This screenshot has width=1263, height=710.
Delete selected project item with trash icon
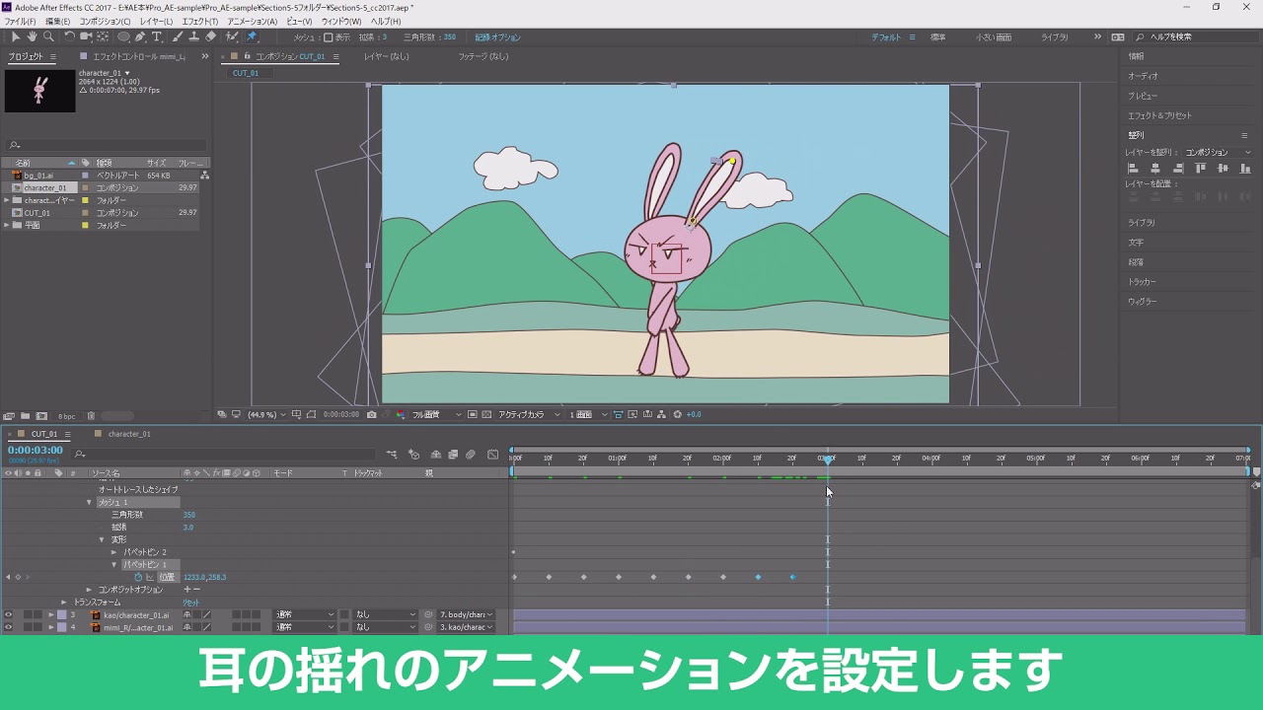tap(91, 416)
